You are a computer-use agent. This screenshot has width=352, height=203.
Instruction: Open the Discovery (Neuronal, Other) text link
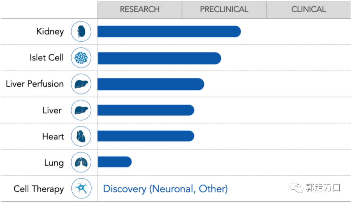[165, 189]
